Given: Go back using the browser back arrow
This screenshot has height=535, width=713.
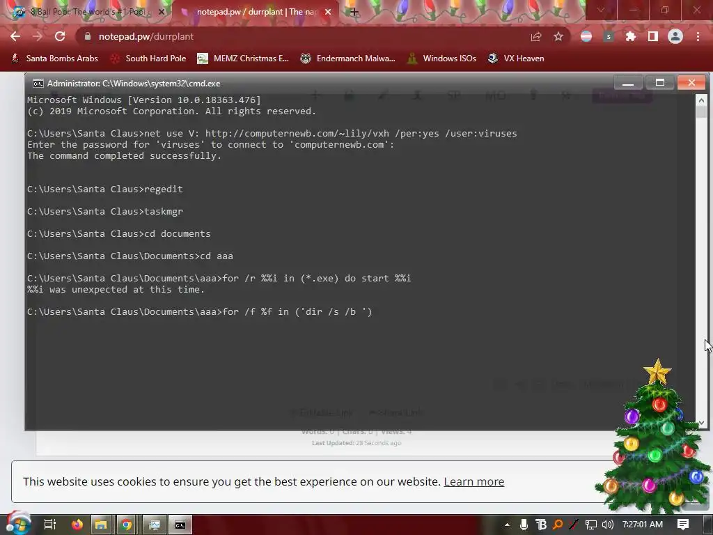Looking at the screenshot, I should [x=15, y=36].
